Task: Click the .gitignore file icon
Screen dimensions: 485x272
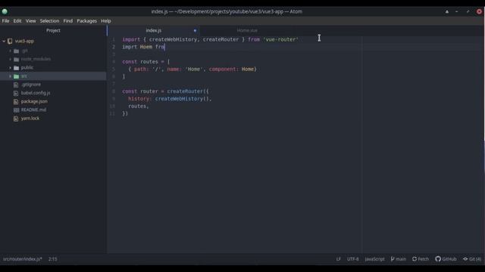Action: coord(16,85)
